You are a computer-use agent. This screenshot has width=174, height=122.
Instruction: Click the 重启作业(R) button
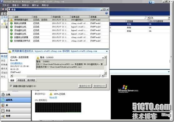85,86
